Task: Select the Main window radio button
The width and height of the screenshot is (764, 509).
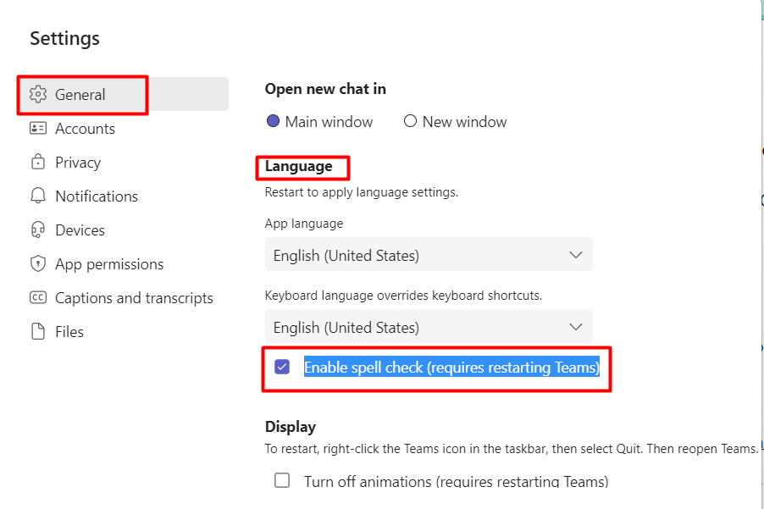Action: pyautogui.click(x=273, y=121)
